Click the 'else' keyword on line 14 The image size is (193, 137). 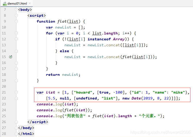pyautogui.click(x=64, y=51)
